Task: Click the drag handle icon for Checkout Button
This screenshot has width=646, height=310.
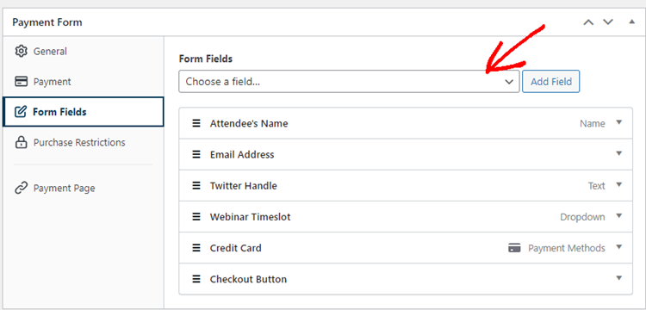Action: 196,279
